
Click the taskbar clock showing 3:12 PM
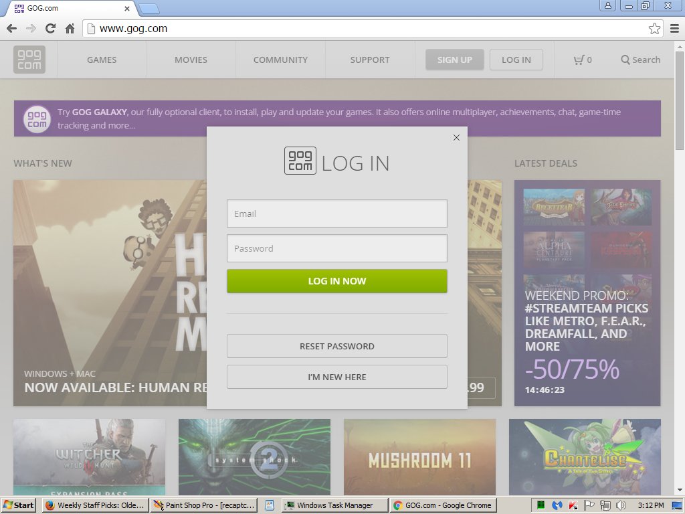pos(650,506)
